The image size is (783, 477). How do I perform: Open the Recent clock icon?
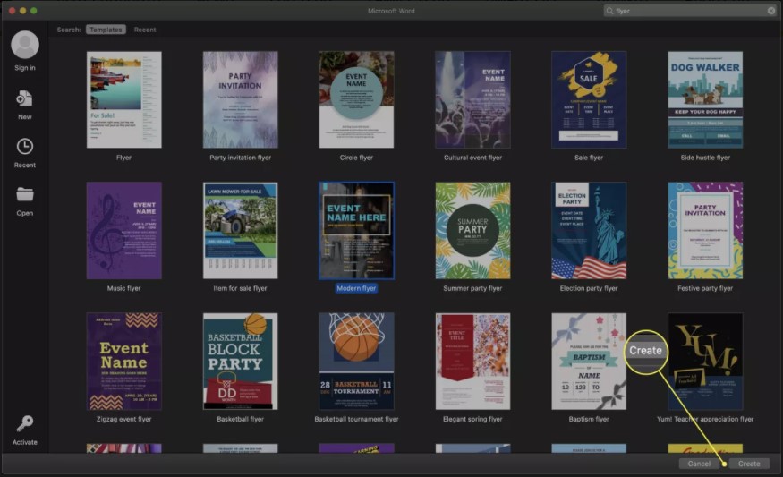pos(24,147)
